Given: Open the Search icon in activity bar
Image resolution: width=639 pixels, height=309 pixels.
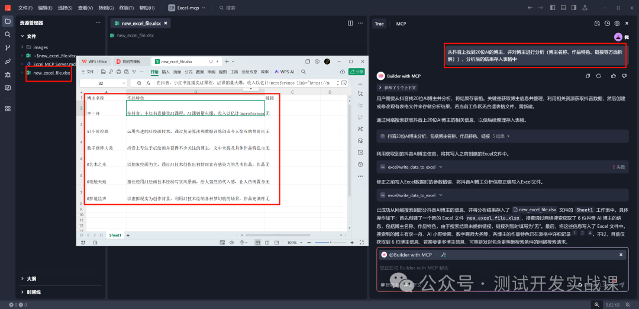Looking at the screenshot, I should click(x=7, y=34).
